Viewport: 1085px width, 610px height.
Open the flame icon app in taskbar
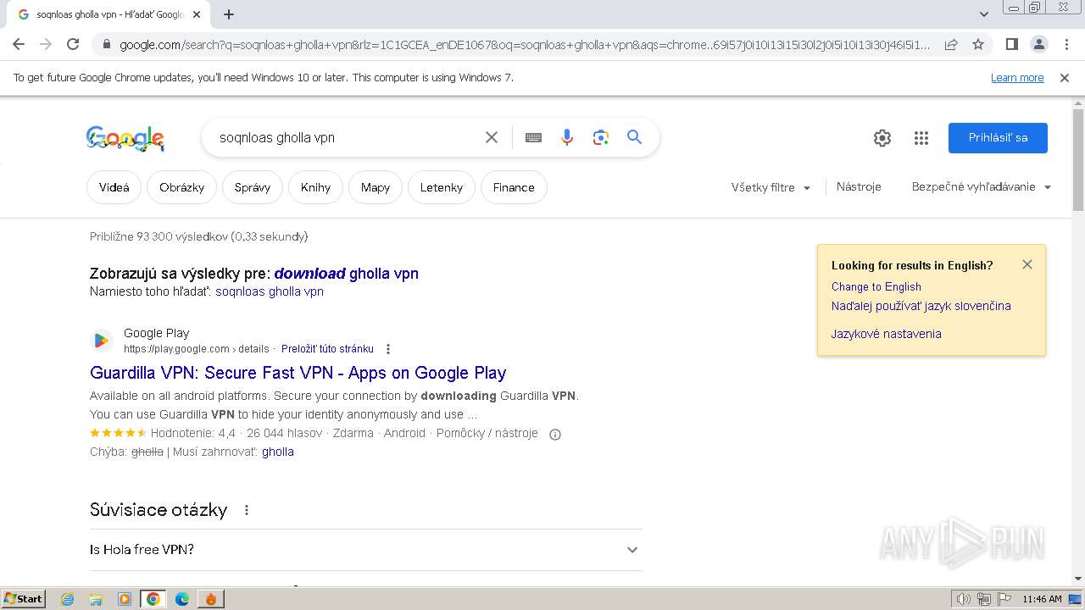(x=211, y=599)
